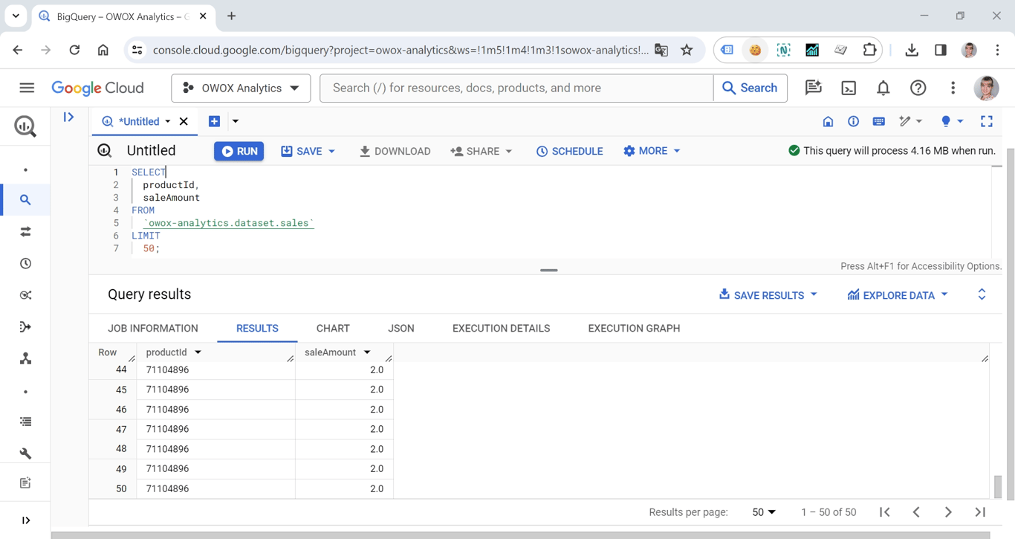The image size is (1015, 539).
Task: Open Dataform icon in sidebar
Action: pyautogui.click(x=25, y=327)
